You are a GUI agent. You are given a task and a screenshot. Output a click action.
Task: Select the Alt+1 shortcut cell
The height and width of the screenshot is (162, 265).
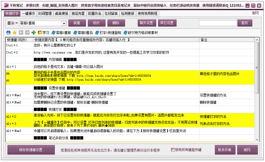[20, 67]
